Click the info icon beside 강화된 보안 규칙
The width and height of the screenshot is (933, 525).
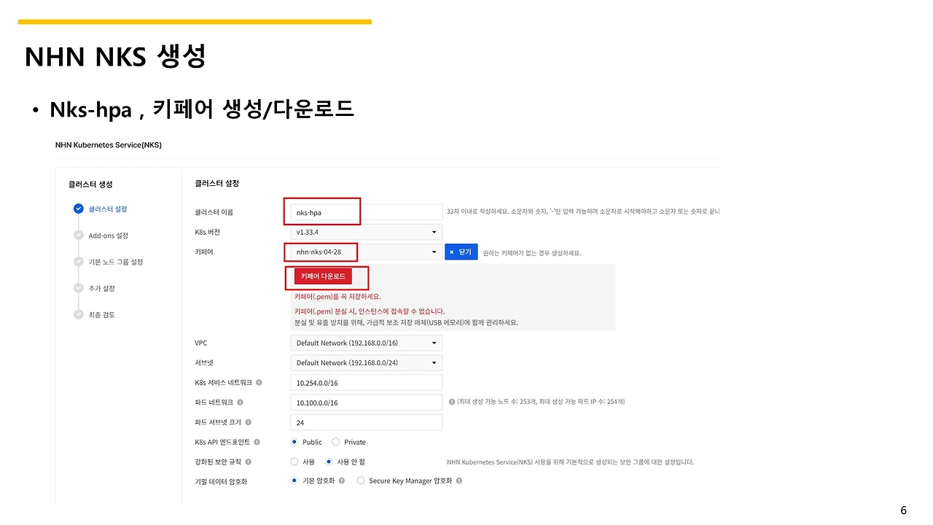point(249,462)
